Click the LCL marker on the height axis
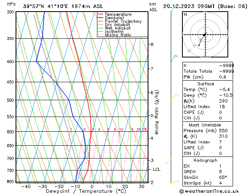 pos(156,169)
